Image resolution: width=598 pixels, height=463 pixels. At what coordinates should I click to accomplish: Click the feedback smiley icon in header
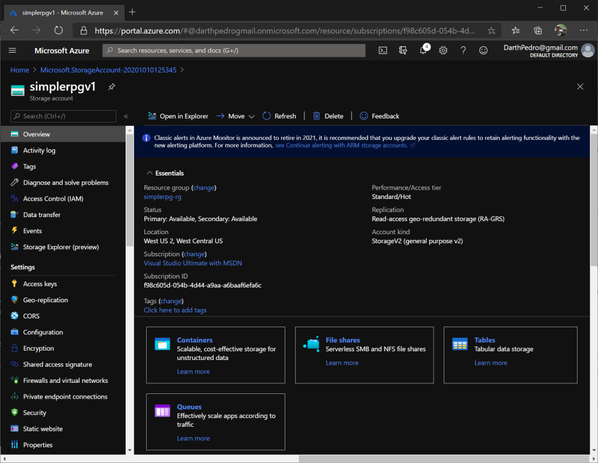[483, 50]
